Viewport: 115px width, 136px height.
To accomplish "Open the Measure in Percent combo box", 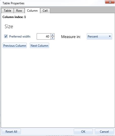I will [x=99, y=37].
